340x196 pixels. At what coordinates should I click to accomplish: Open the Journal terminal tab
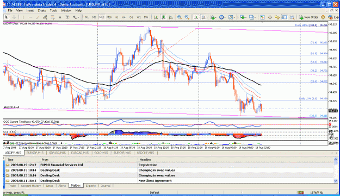[x=106, y=186]
